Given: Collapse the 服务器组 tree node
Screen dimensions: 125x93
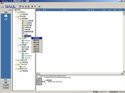Looking at the screenshot, I should (x=18, y=19).
